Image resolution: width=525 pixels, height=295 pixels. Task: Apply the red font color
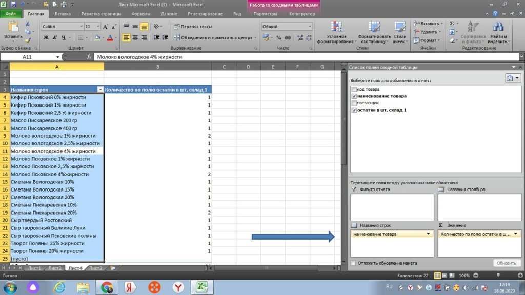click(x=110, y=38)
